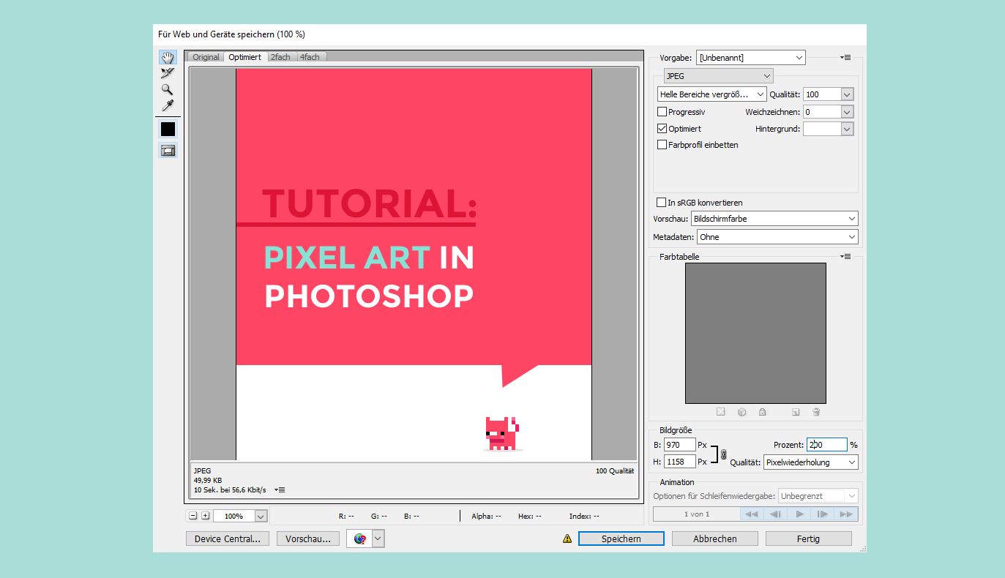Viewport: 1005px width, 578px height.
Task: Open the Farbtabelle flyout menu
Action: [x=845, y=257]
